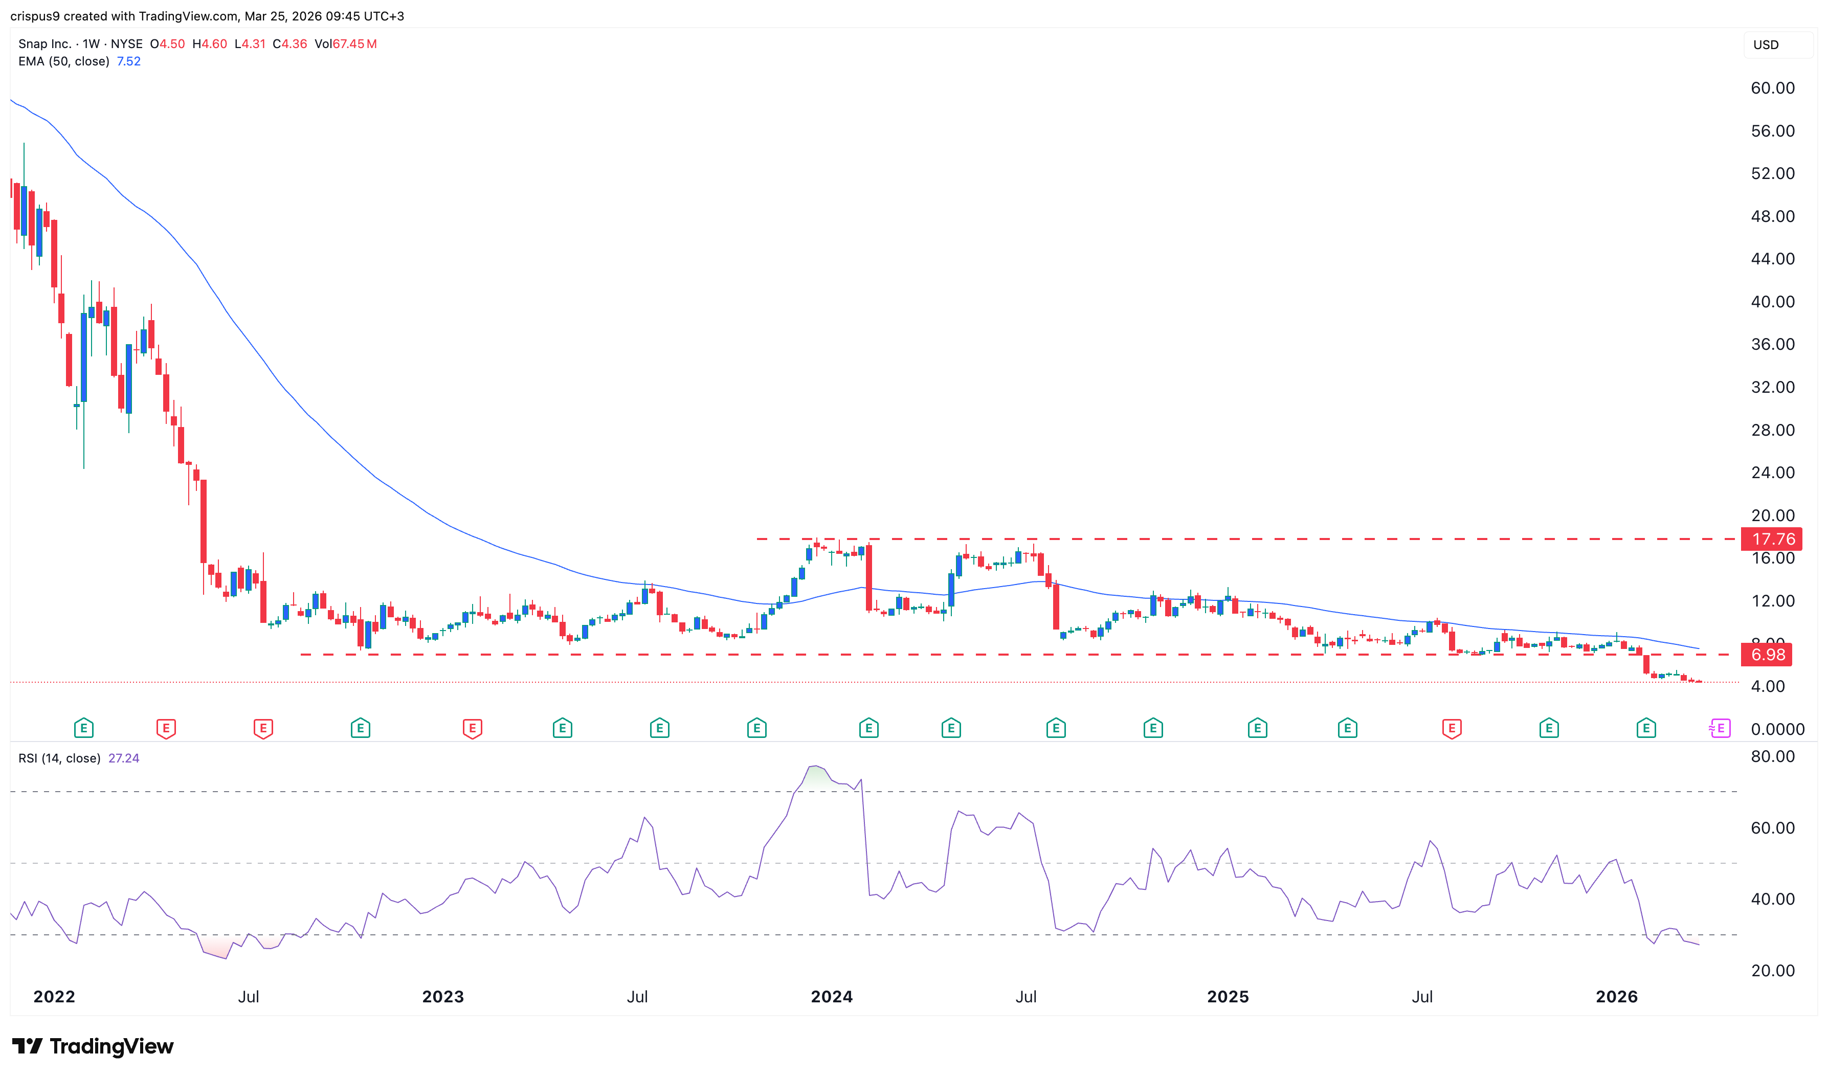This screenshot has height=1077, width=1828.
Task: Click the 2022 label on time axis
Action: point(54,996)
